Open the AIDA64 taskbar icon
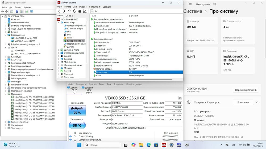Viewport: 266px width, 149px height. (164, 145)
